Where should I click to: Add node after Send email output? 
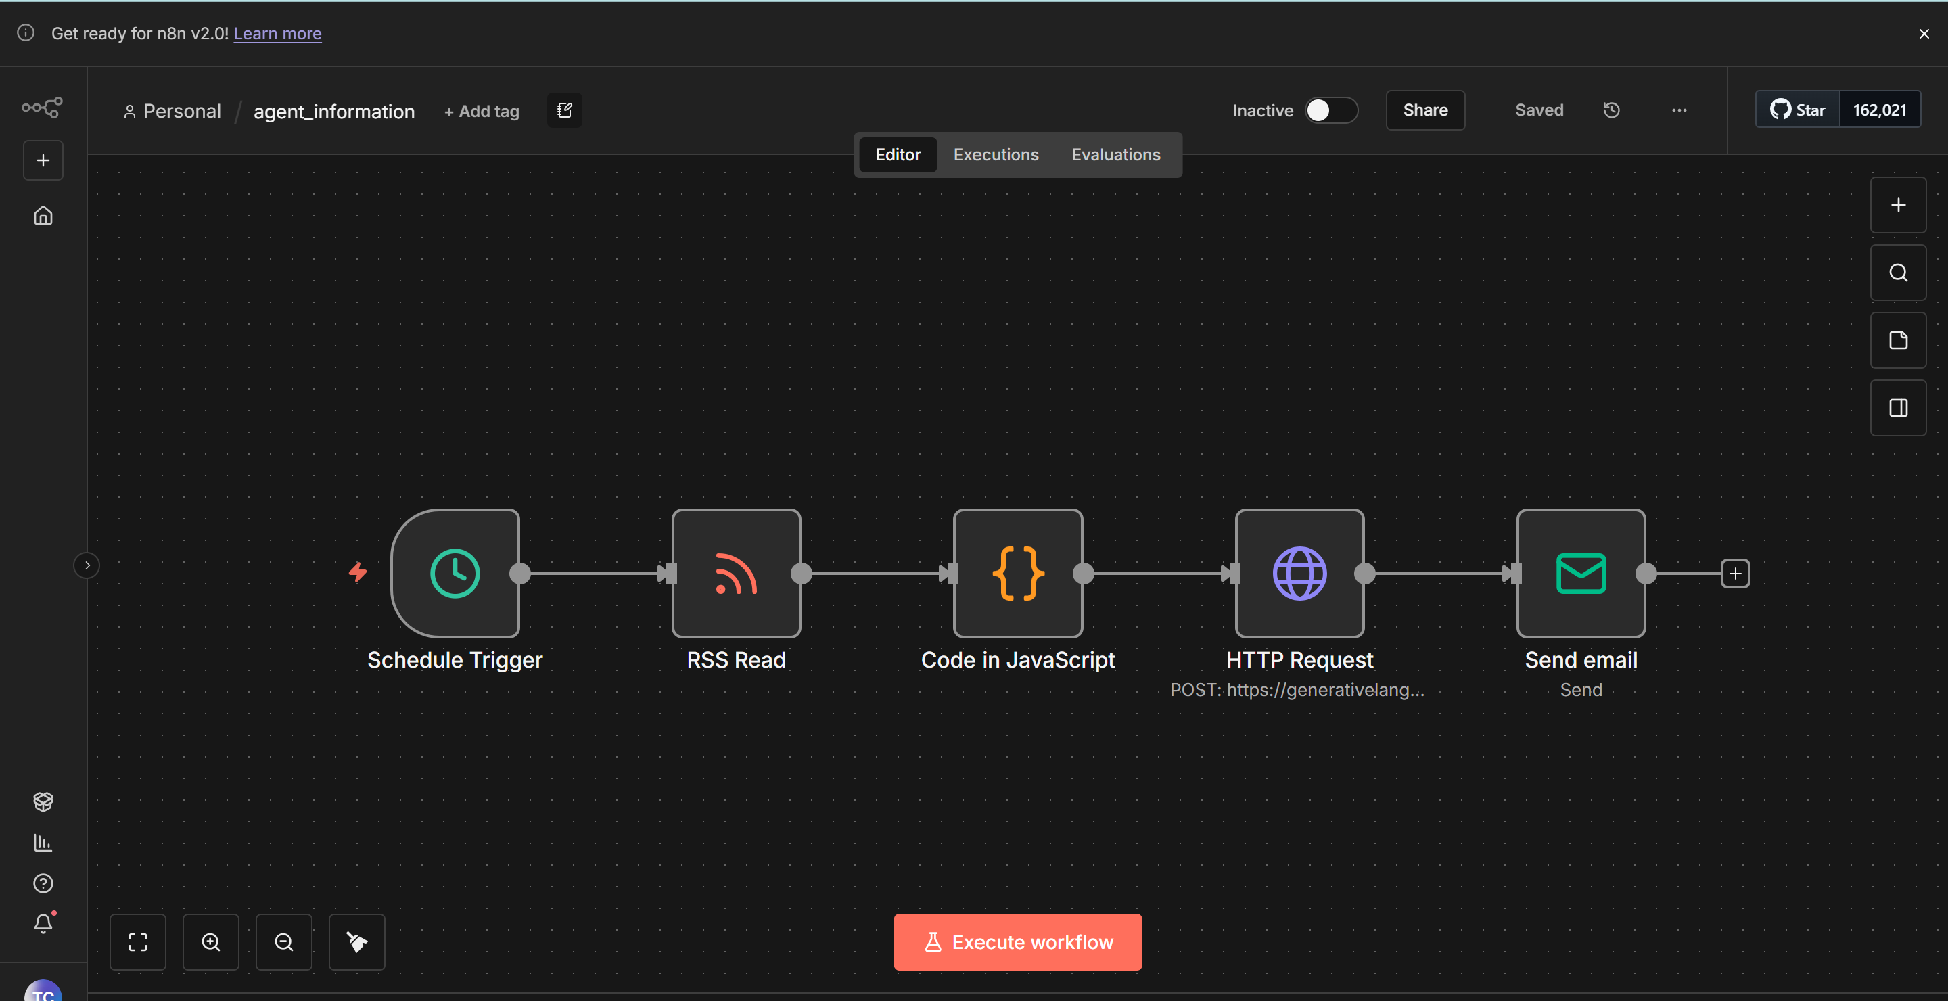point(1735,574)
